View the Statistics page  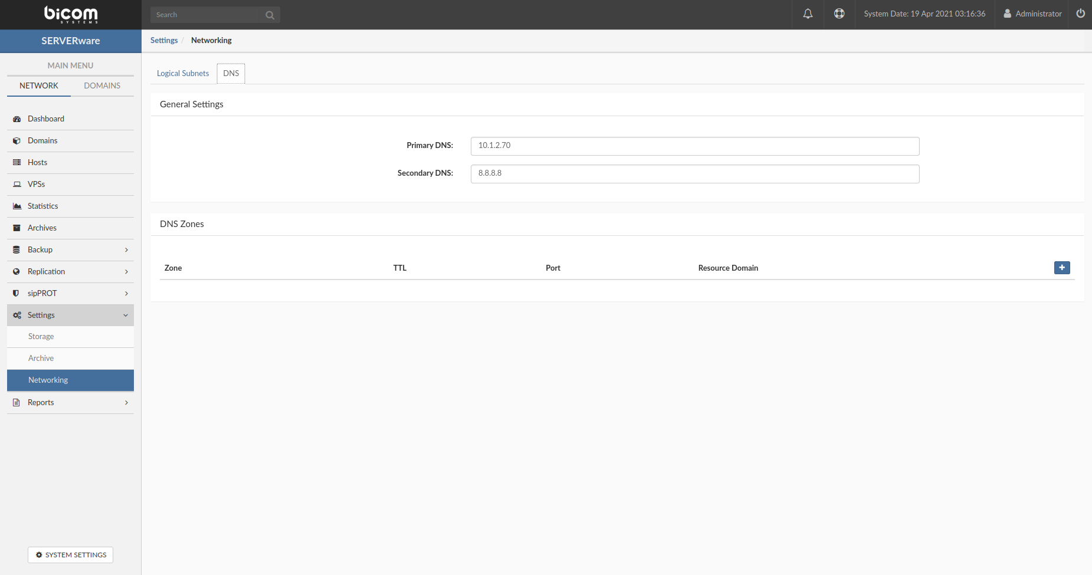[x=42, y=206]
